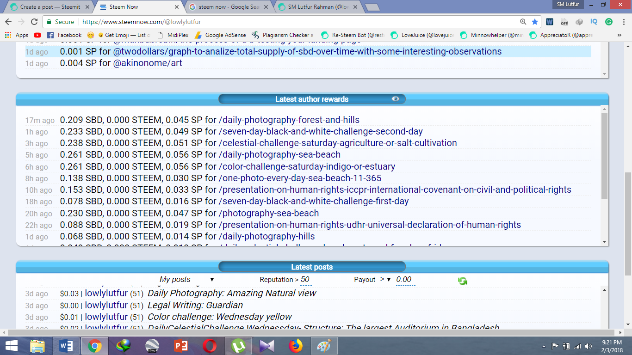Screen dimensions: 632x355
Task: Close the Steem Now tab
Action: [x=177, y=7]
